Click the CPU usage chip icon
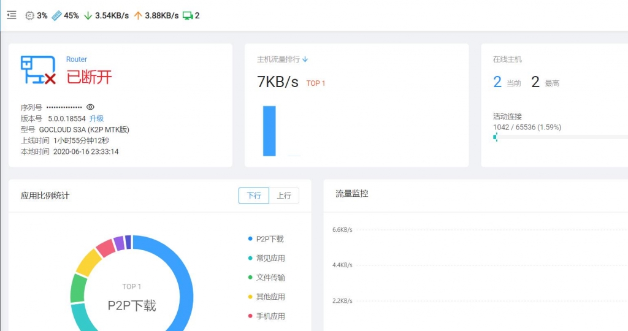The image size is (628, 331). point(30,15)
